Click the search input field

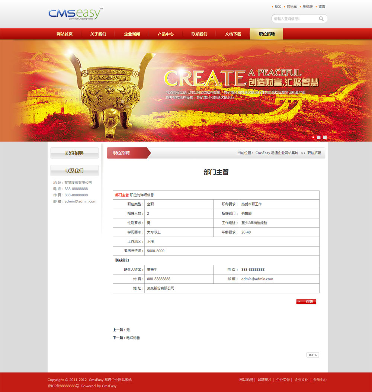click(295, 19)
